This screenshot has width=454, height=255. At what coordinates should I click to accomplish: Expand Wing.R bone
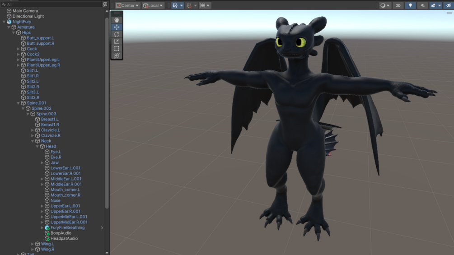pyautogui.click(x=33, y=249)
